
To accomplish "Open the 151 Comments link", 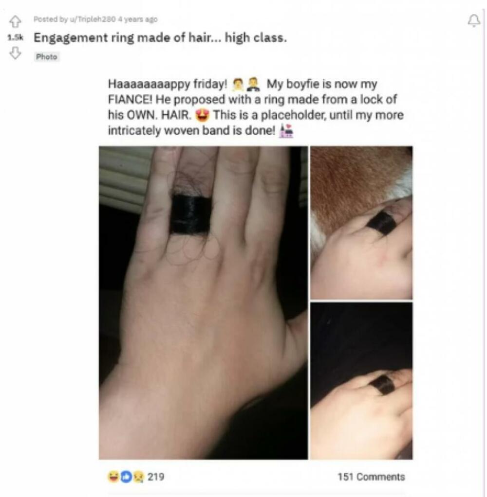I will pos(371,477).
